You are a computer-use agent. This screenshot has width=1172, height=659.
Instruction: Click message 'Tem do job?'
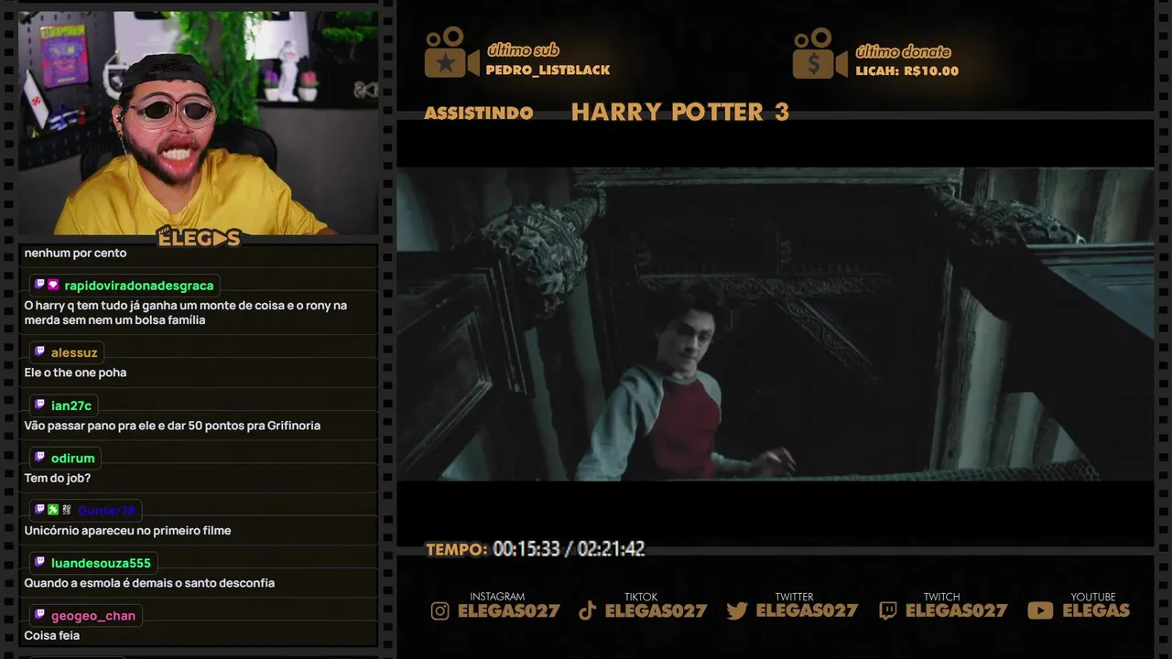pos(57,478)
